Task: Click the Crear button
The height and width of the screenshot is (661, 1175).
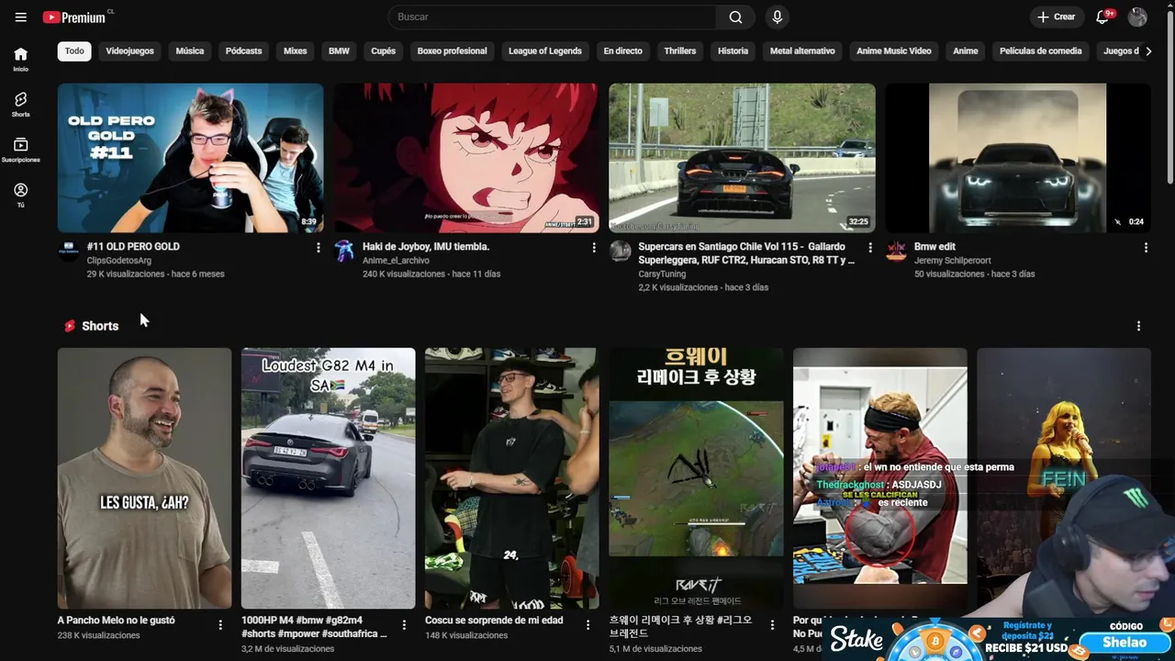Action: [x=1057, y=17]
